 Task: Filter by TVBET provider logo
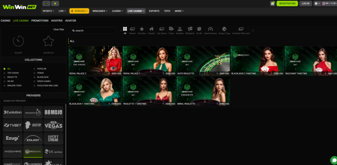(x=13, y=125)
